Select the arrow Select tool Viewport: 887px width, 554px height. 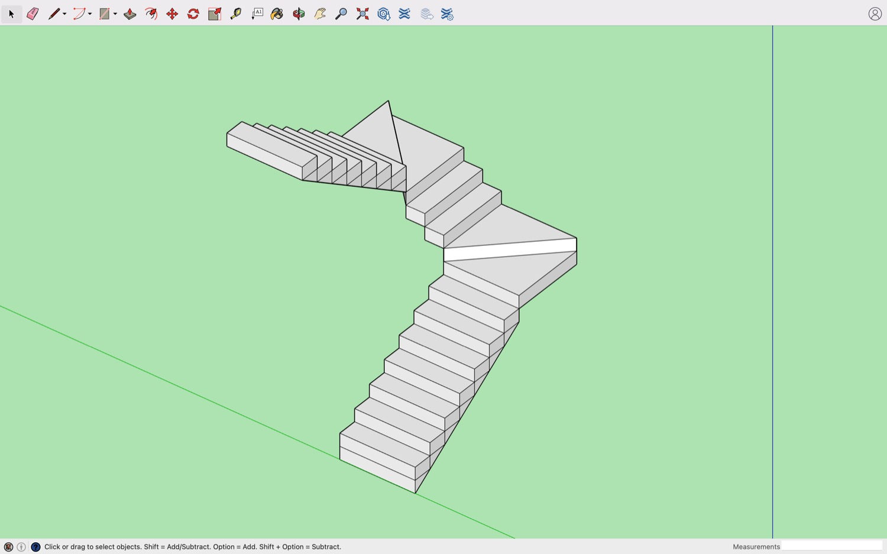(11, 14)
